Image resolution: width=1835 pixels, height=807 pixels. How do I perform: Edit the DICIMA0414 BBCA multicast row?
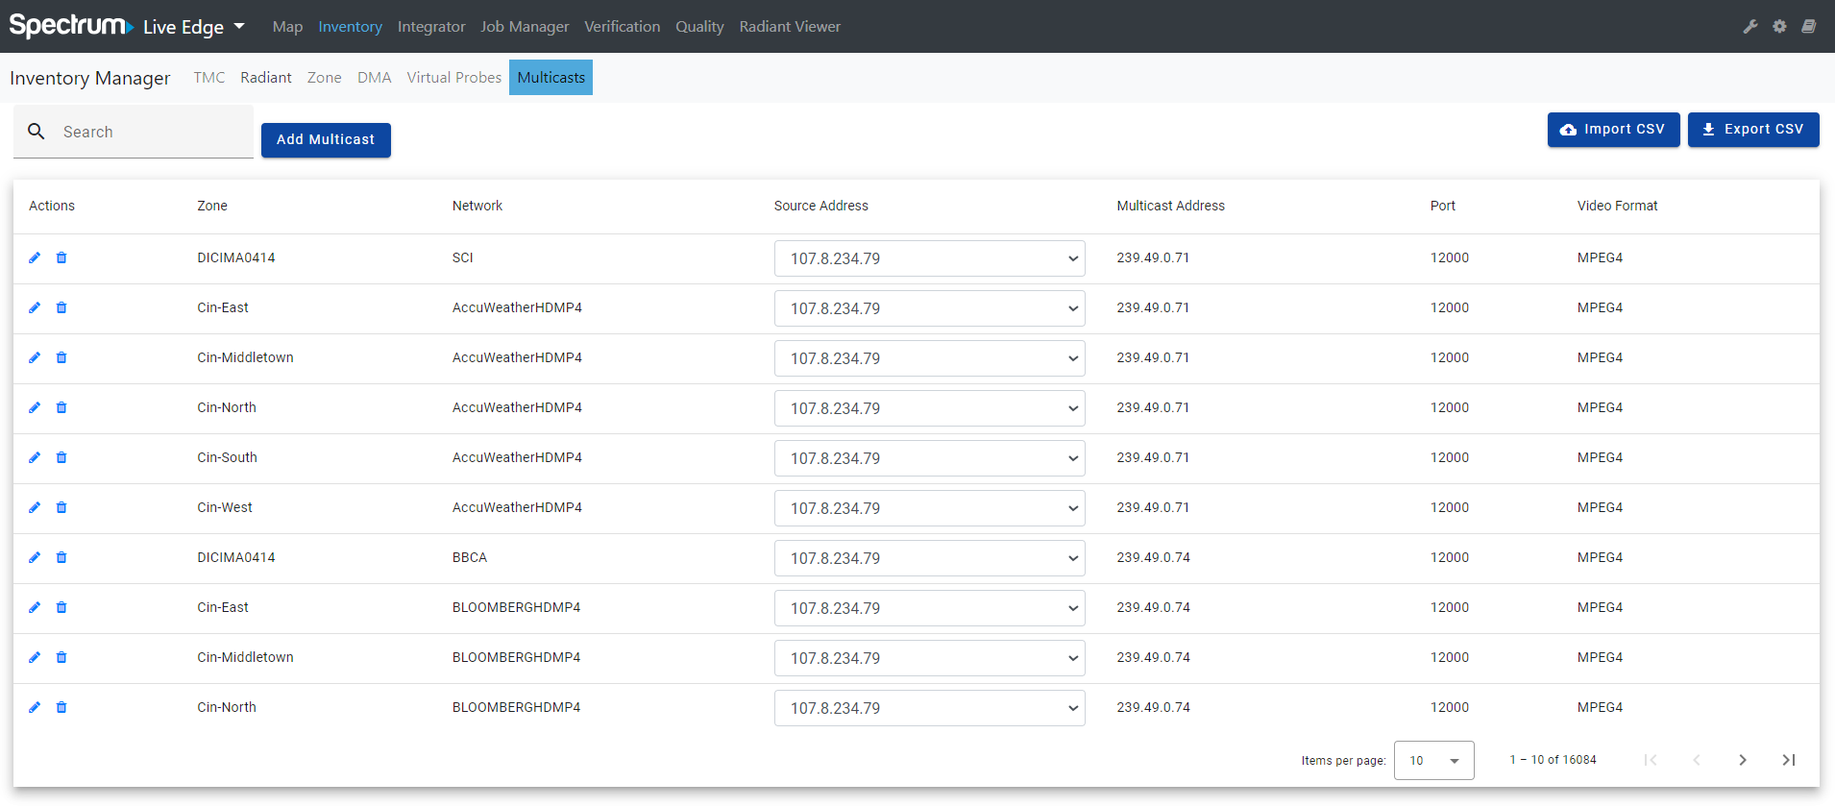tap(35, 557)
